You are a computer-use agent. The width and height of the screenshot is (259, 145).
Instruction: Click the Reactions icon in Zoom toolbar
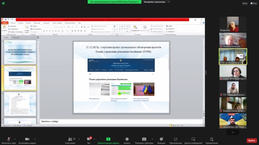click(x=161, y=139)
